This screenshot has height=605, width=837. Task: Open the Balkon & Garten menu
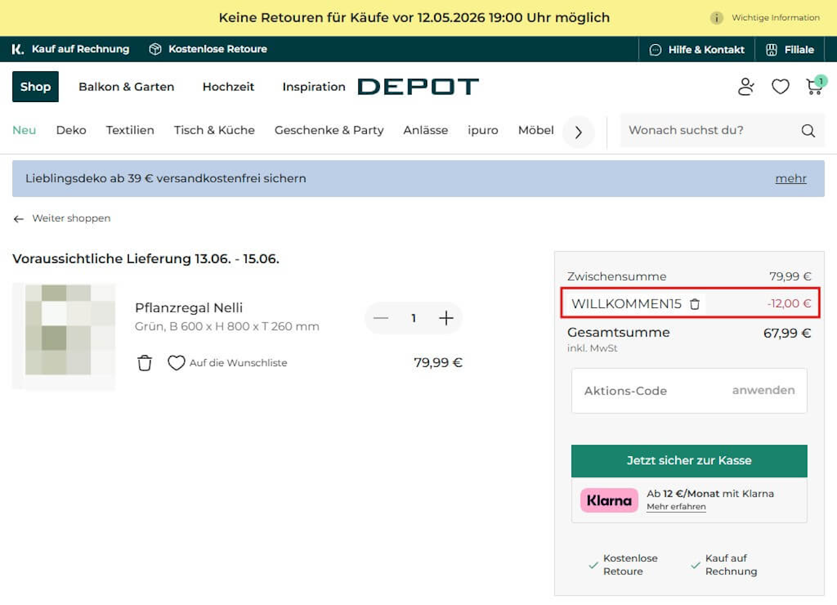126,86
